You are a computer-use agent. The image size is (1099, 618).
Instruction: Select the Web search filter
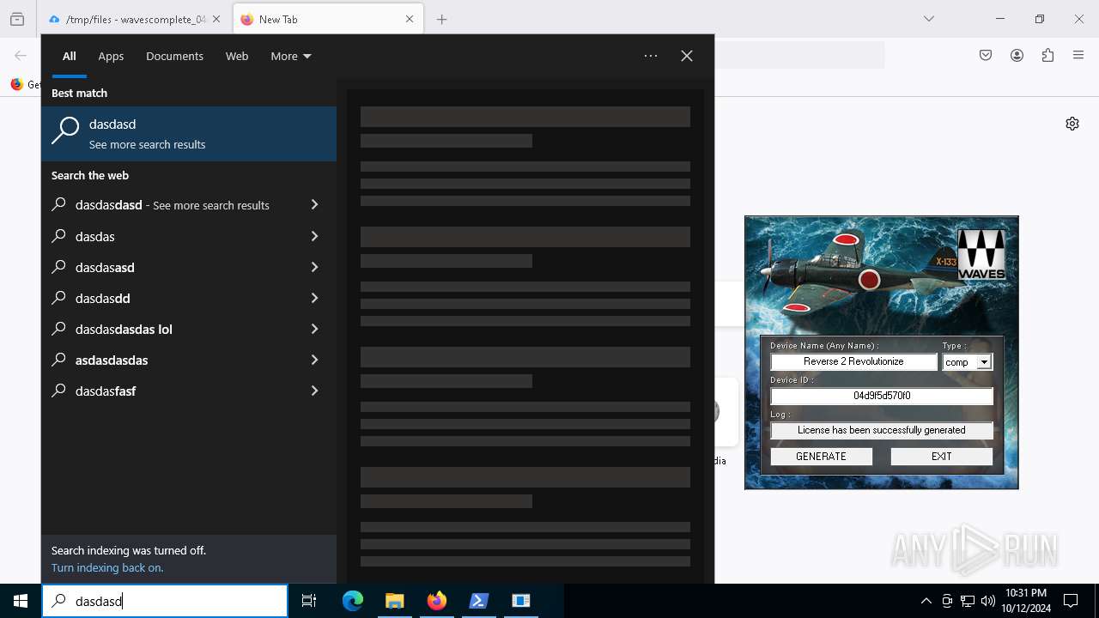237,56
